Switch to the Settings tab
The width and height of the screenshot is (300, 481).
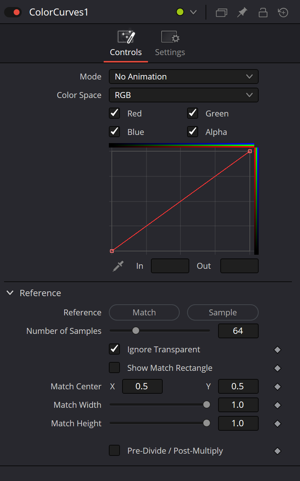pyautogui.click(x=170, y=44)
